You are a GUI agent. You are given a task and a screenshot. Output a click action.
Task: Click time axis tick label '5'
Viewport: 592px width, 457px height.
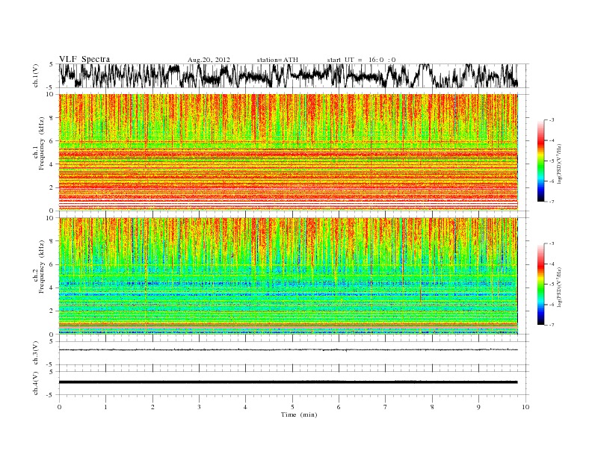[x=292, y=407]
